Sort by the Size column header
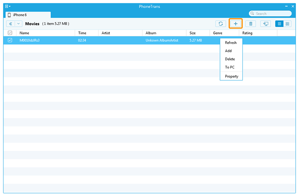 point(192,33)
